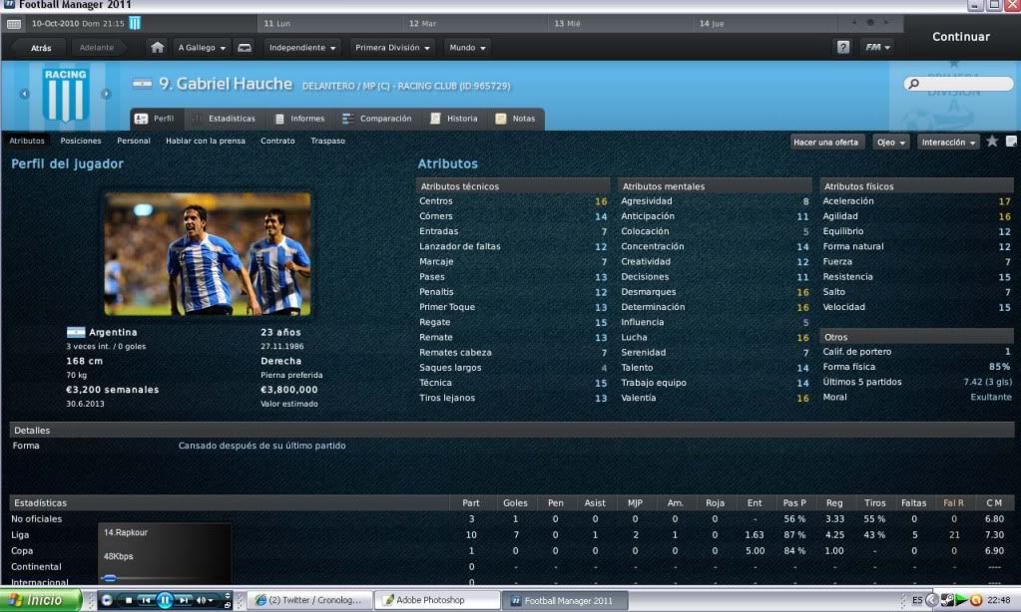Viewport: 1021px width, 612px height.
Task: Add player to shortlist with star icon
Action: (992, 142)
